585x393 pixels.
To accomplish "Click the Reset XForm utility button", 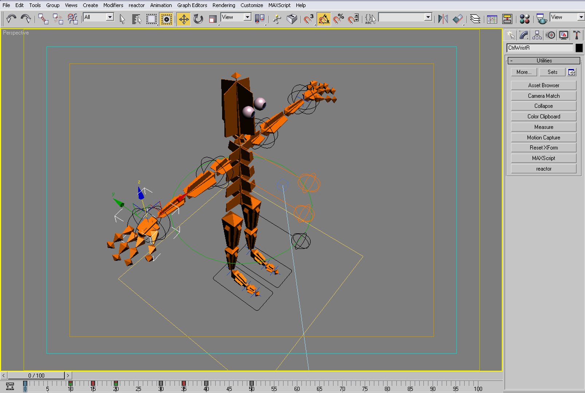I will [x=543, y=147].
